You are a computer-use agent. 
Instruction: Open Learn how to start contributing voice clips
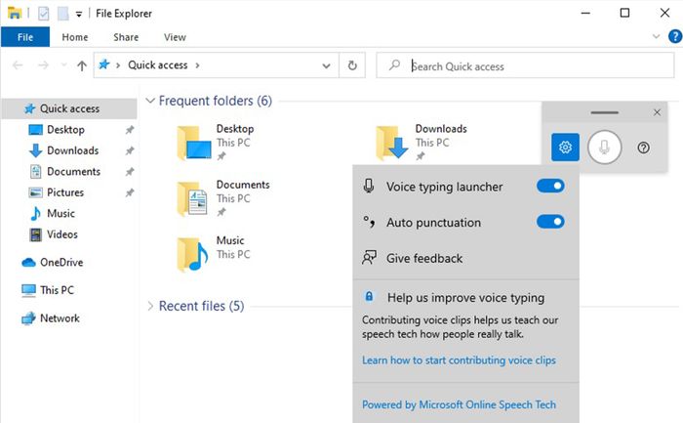[x=459, y=360]
